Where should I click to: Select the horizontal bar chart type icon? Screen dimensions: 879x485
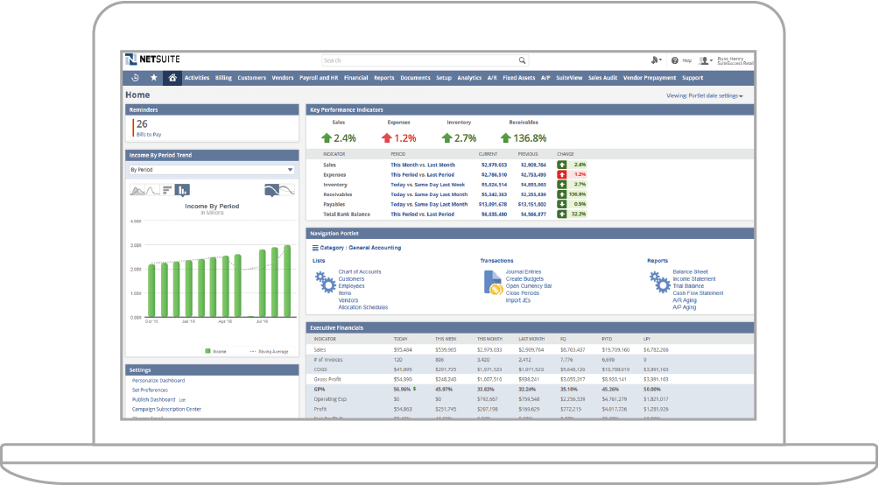167,191
